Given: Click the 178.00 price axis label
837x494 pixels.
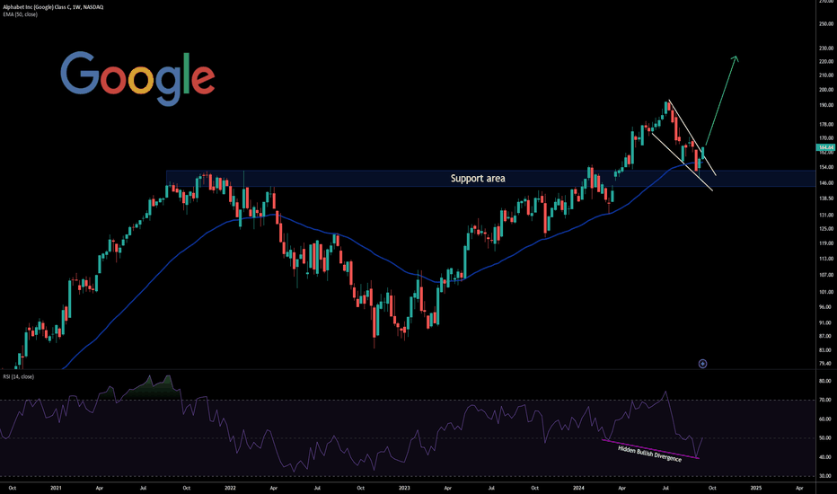Looking at the screenshot, I should coord(826,125).
